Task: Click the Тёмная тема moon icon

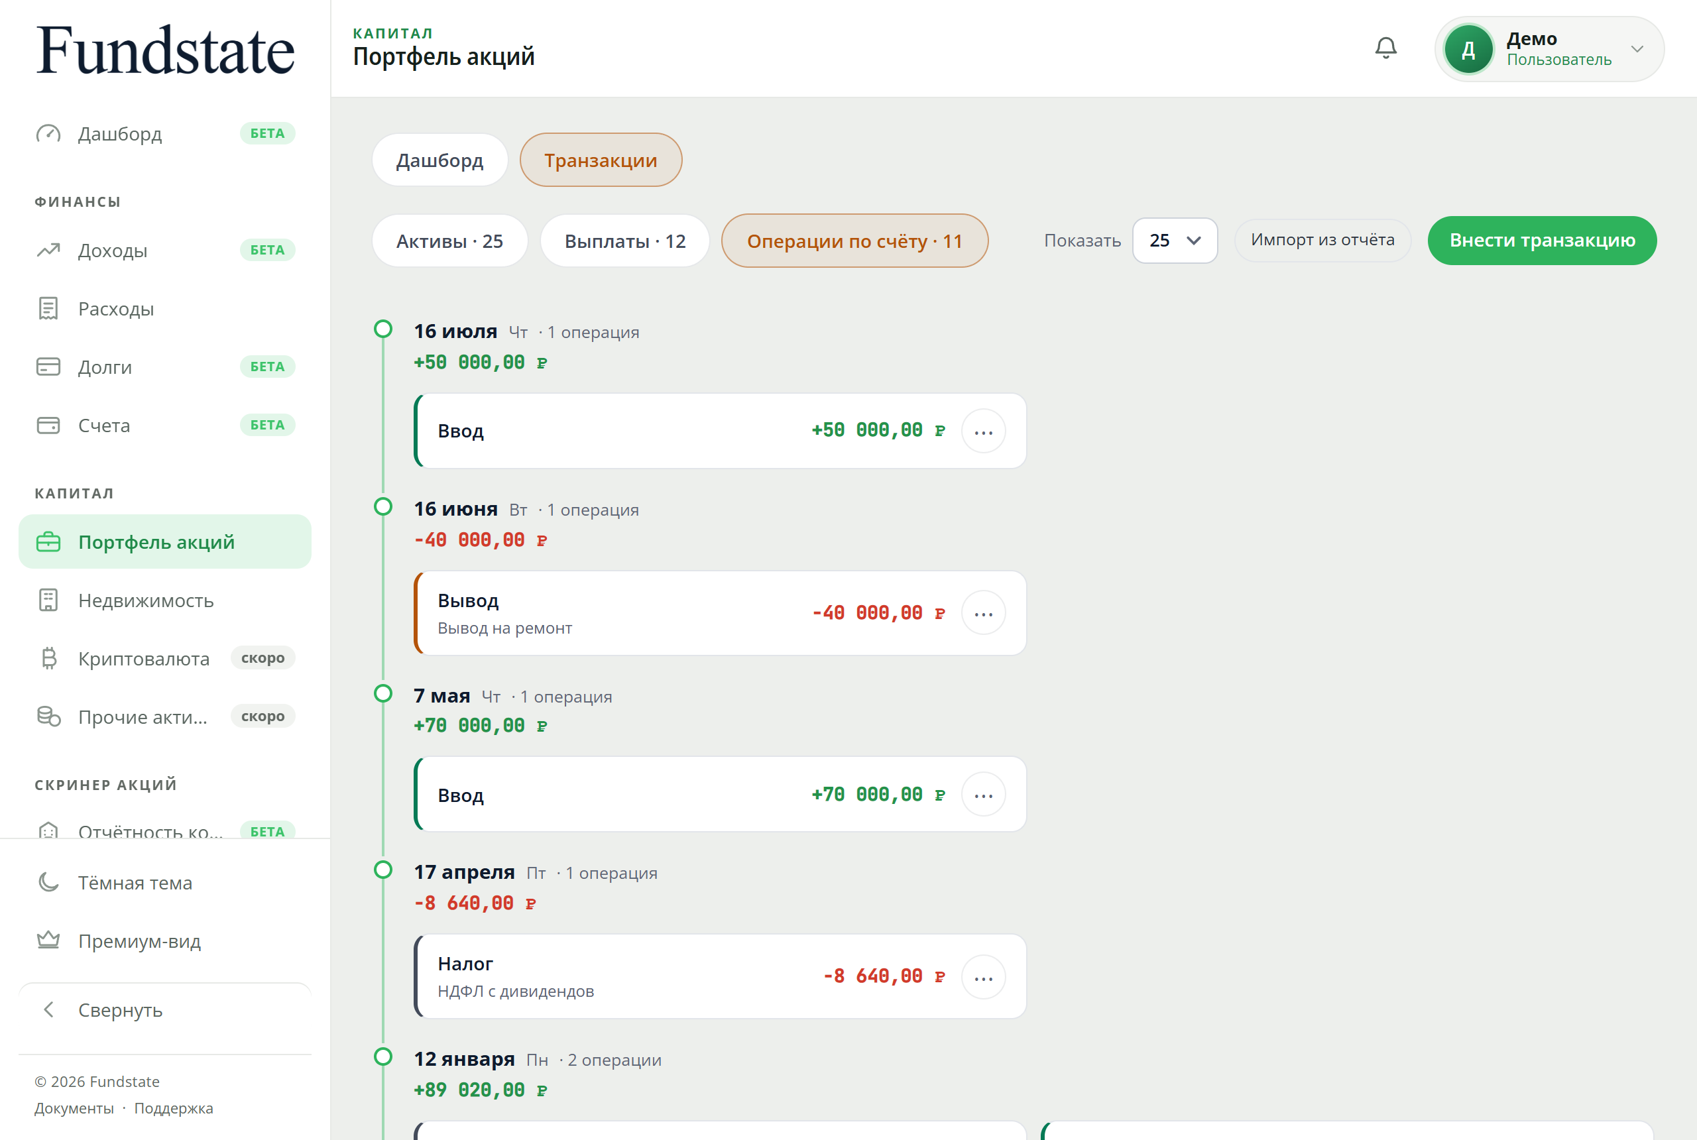Action: pos(48,882)
